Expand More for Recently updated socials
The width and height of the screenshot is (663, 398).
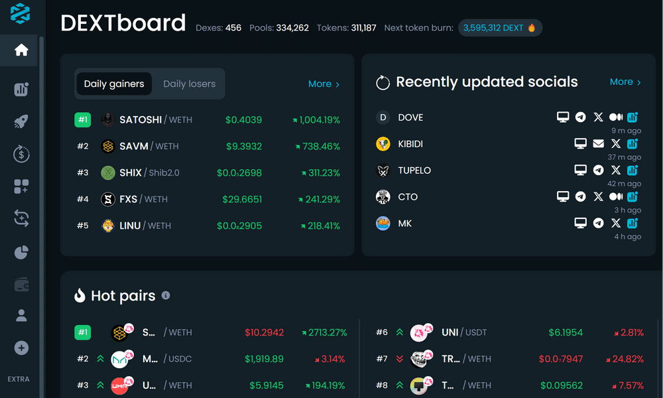(x=625, y=82)
